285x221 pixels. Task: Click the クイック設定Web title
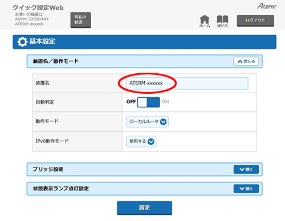point(38,7)
